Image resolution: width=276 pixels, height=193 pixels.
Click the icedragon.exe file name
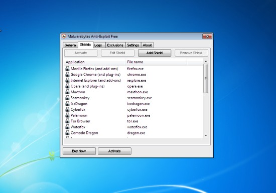139,104
